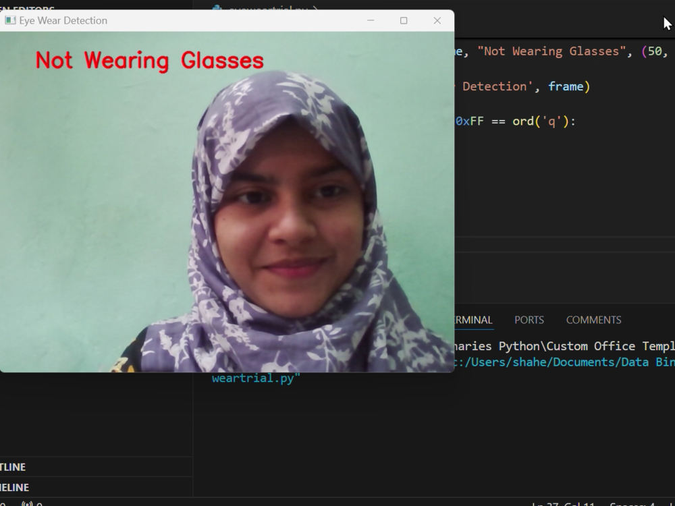Click the weartrial.py" text in terminal
Image resolution: width=675 pixels, height=506 pixels.
[x=256, y=378]
